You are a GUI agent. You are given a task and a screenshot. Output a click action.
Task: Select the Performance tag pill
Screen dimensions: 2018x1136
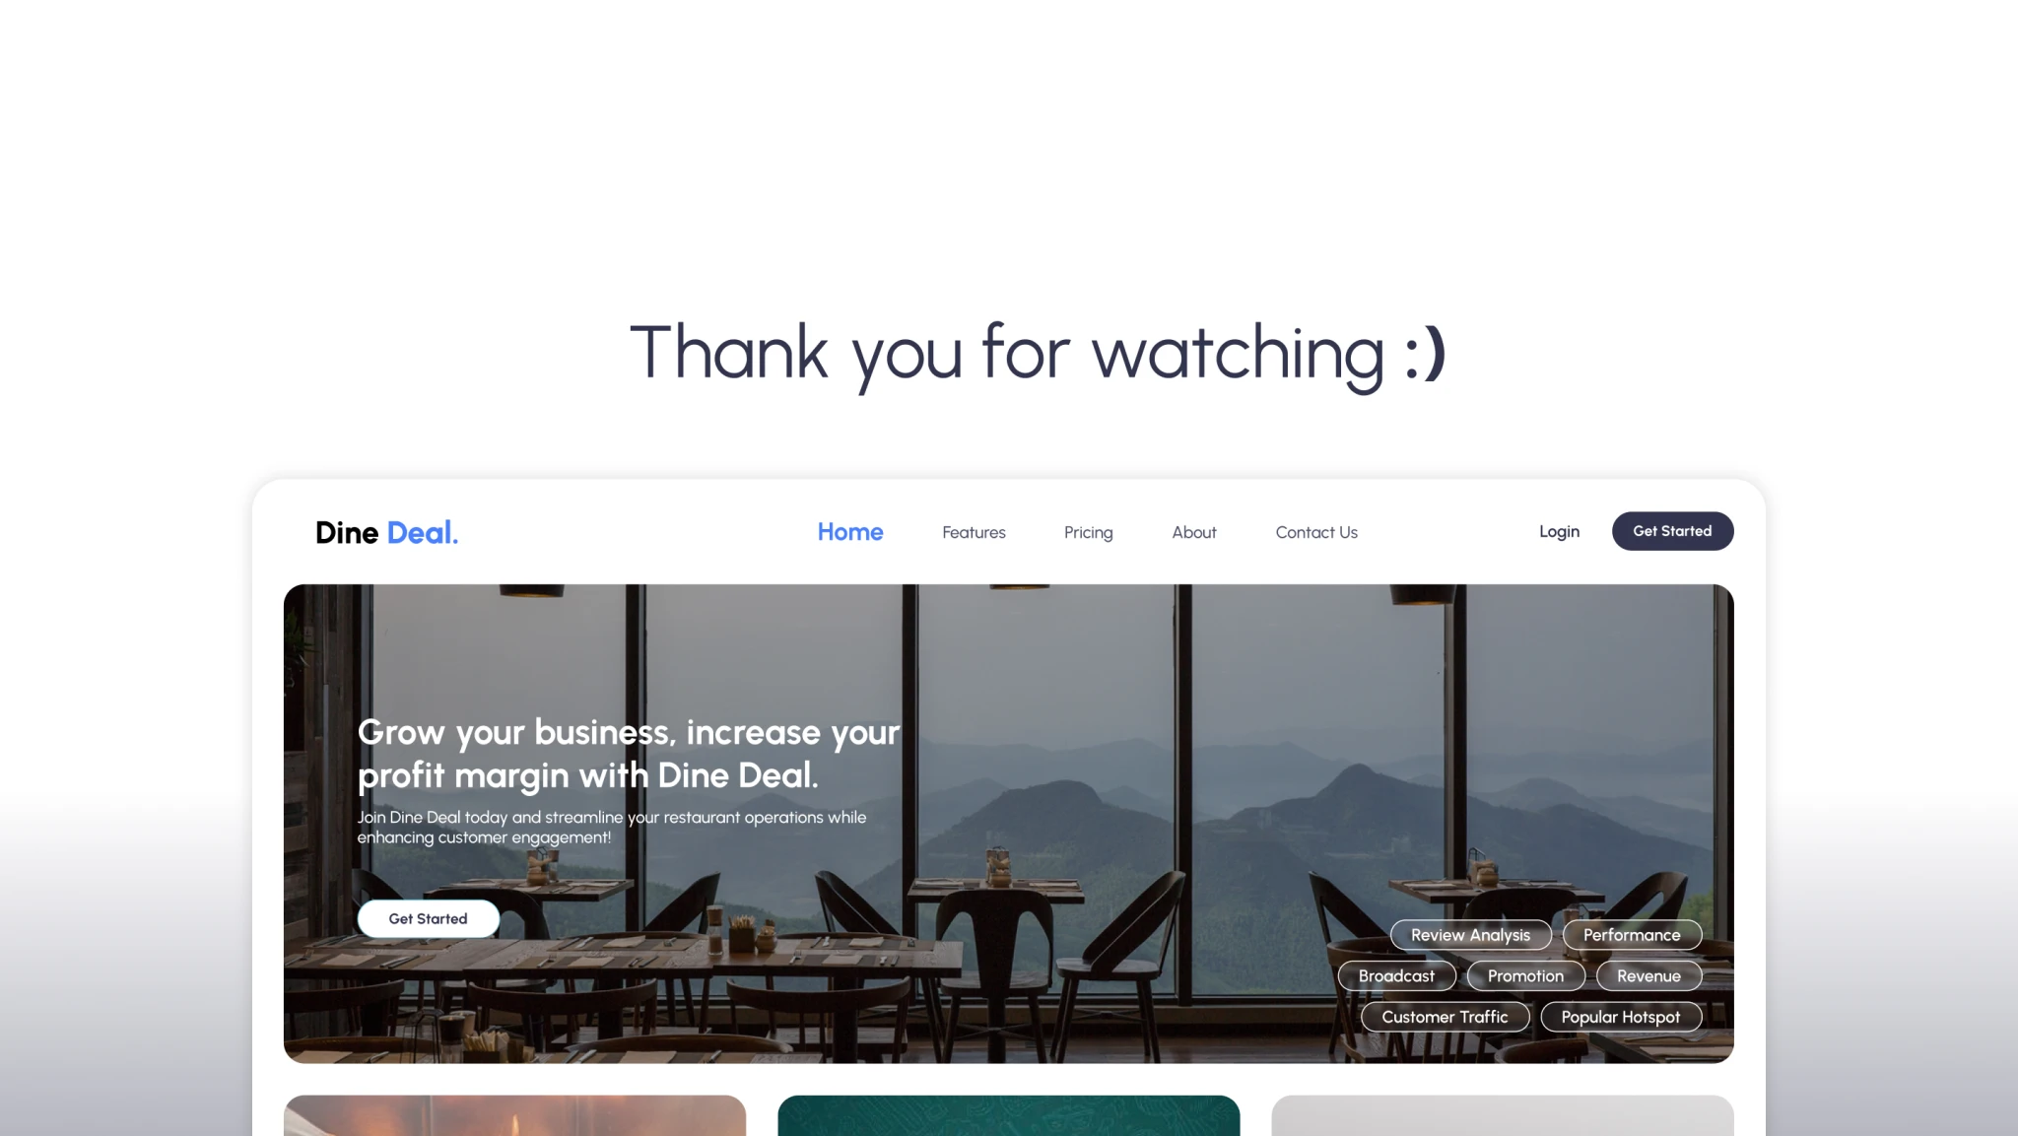point(1632,935)
